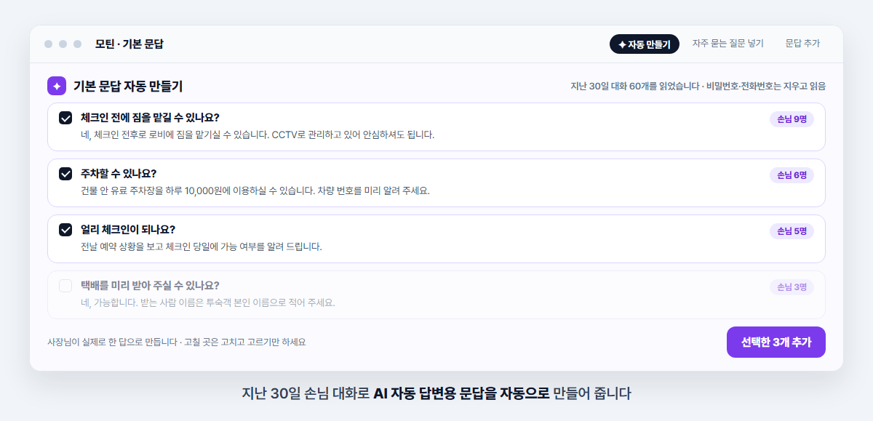
Task: Click the 기본 문답 자동 만들기 heading
Action: (x=128, y=87)
